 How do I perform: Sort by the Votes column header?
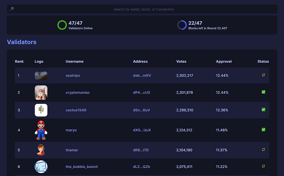click(181, 61)
